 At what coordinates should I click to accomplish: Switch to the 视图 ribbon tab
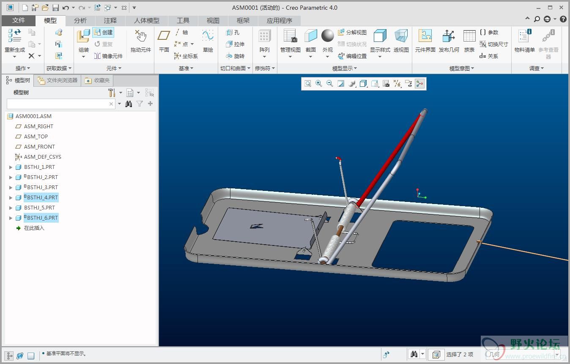(x=213, y=20)
